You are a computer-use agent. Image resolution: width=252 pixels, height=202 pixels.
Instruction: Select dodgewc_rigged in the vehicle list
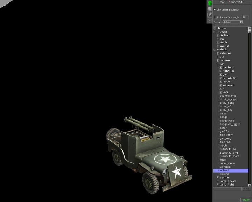[230, 124]
